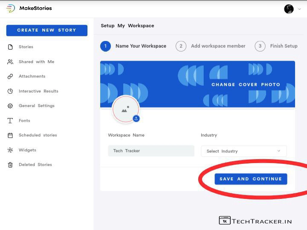The width and height of the screenshot is (307, 230).
Task: Click Change Cover Photo on banner
Action: click(x=246, y=84)
